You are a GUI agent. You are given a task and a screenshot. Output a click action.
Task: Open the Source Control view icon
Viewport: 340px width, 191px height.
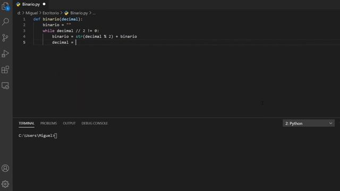pos(5,38)
